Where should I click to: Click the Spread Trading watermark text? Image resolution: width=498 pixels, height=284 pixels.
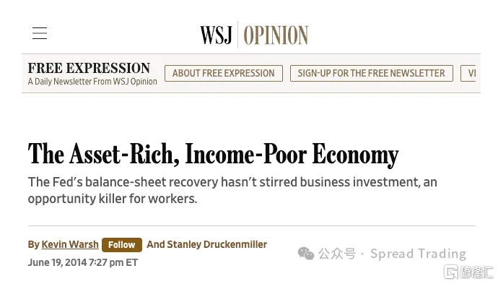point(419,254)
